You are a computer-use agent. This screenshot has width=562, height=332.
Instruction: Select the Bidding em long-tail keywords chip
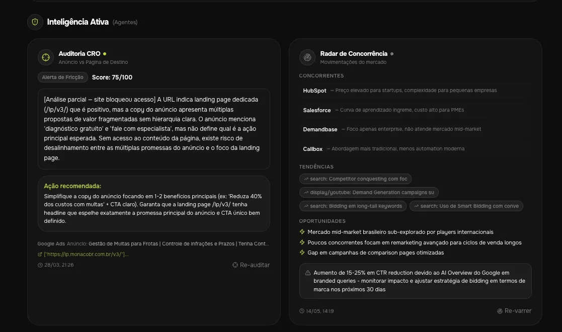click(x=353, y=206)
